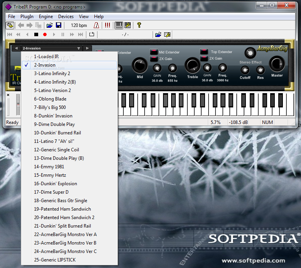Click Mid GAIN knob above 30.0 db
Screen dimensions: 301x268
157,68
